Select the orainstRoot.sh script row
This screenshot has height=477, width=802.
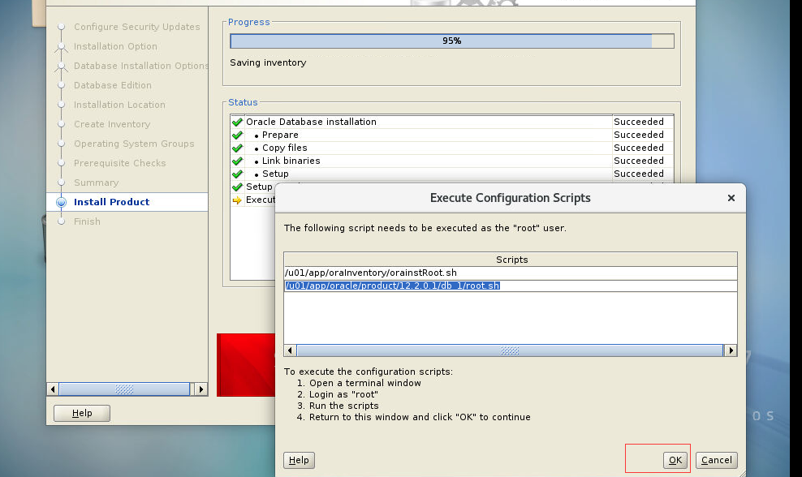coord(511,273)
